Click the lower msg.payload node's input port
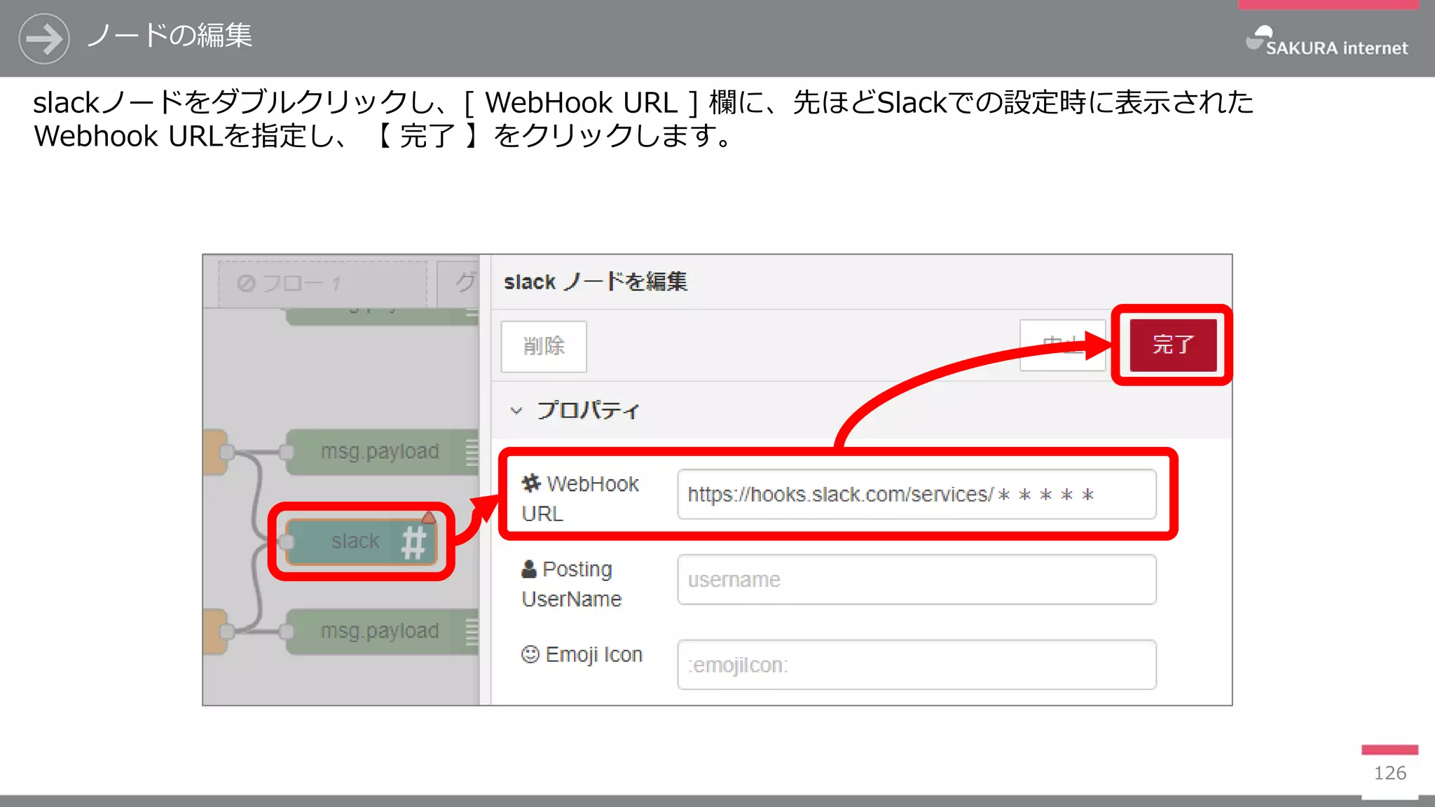The width and height of the screenshot is (1435, 807). point(287,631)
